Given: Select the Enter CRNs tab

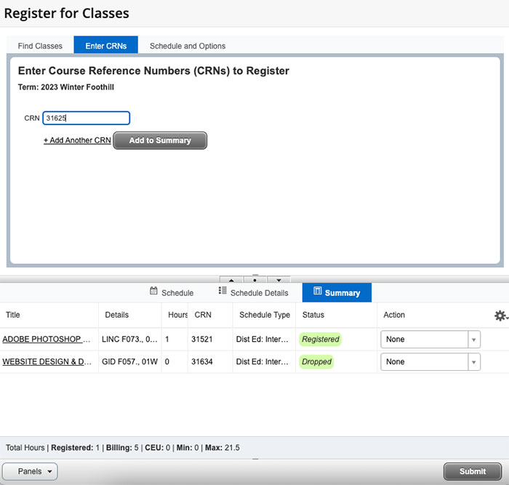Looking at the screenshot, I should coord(105,46).
